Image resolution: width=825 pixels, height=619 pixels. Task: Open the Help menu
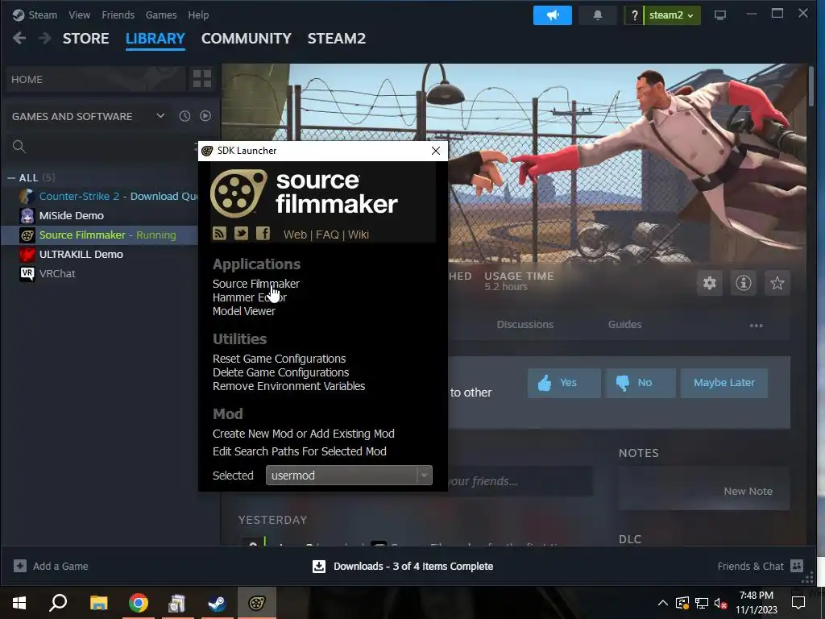coord(198,15)
